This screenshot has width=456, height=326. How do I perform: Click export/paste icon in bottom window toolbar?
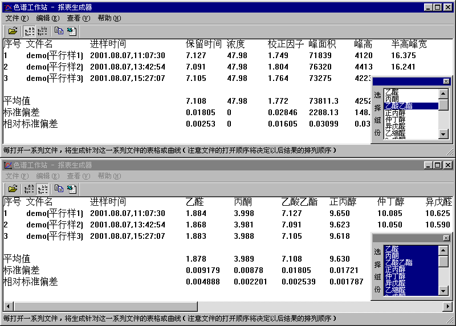tap(72, 189)
